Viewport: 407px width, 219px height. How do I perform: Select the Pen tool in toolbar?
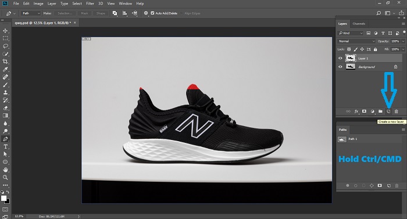coord(5,139)
